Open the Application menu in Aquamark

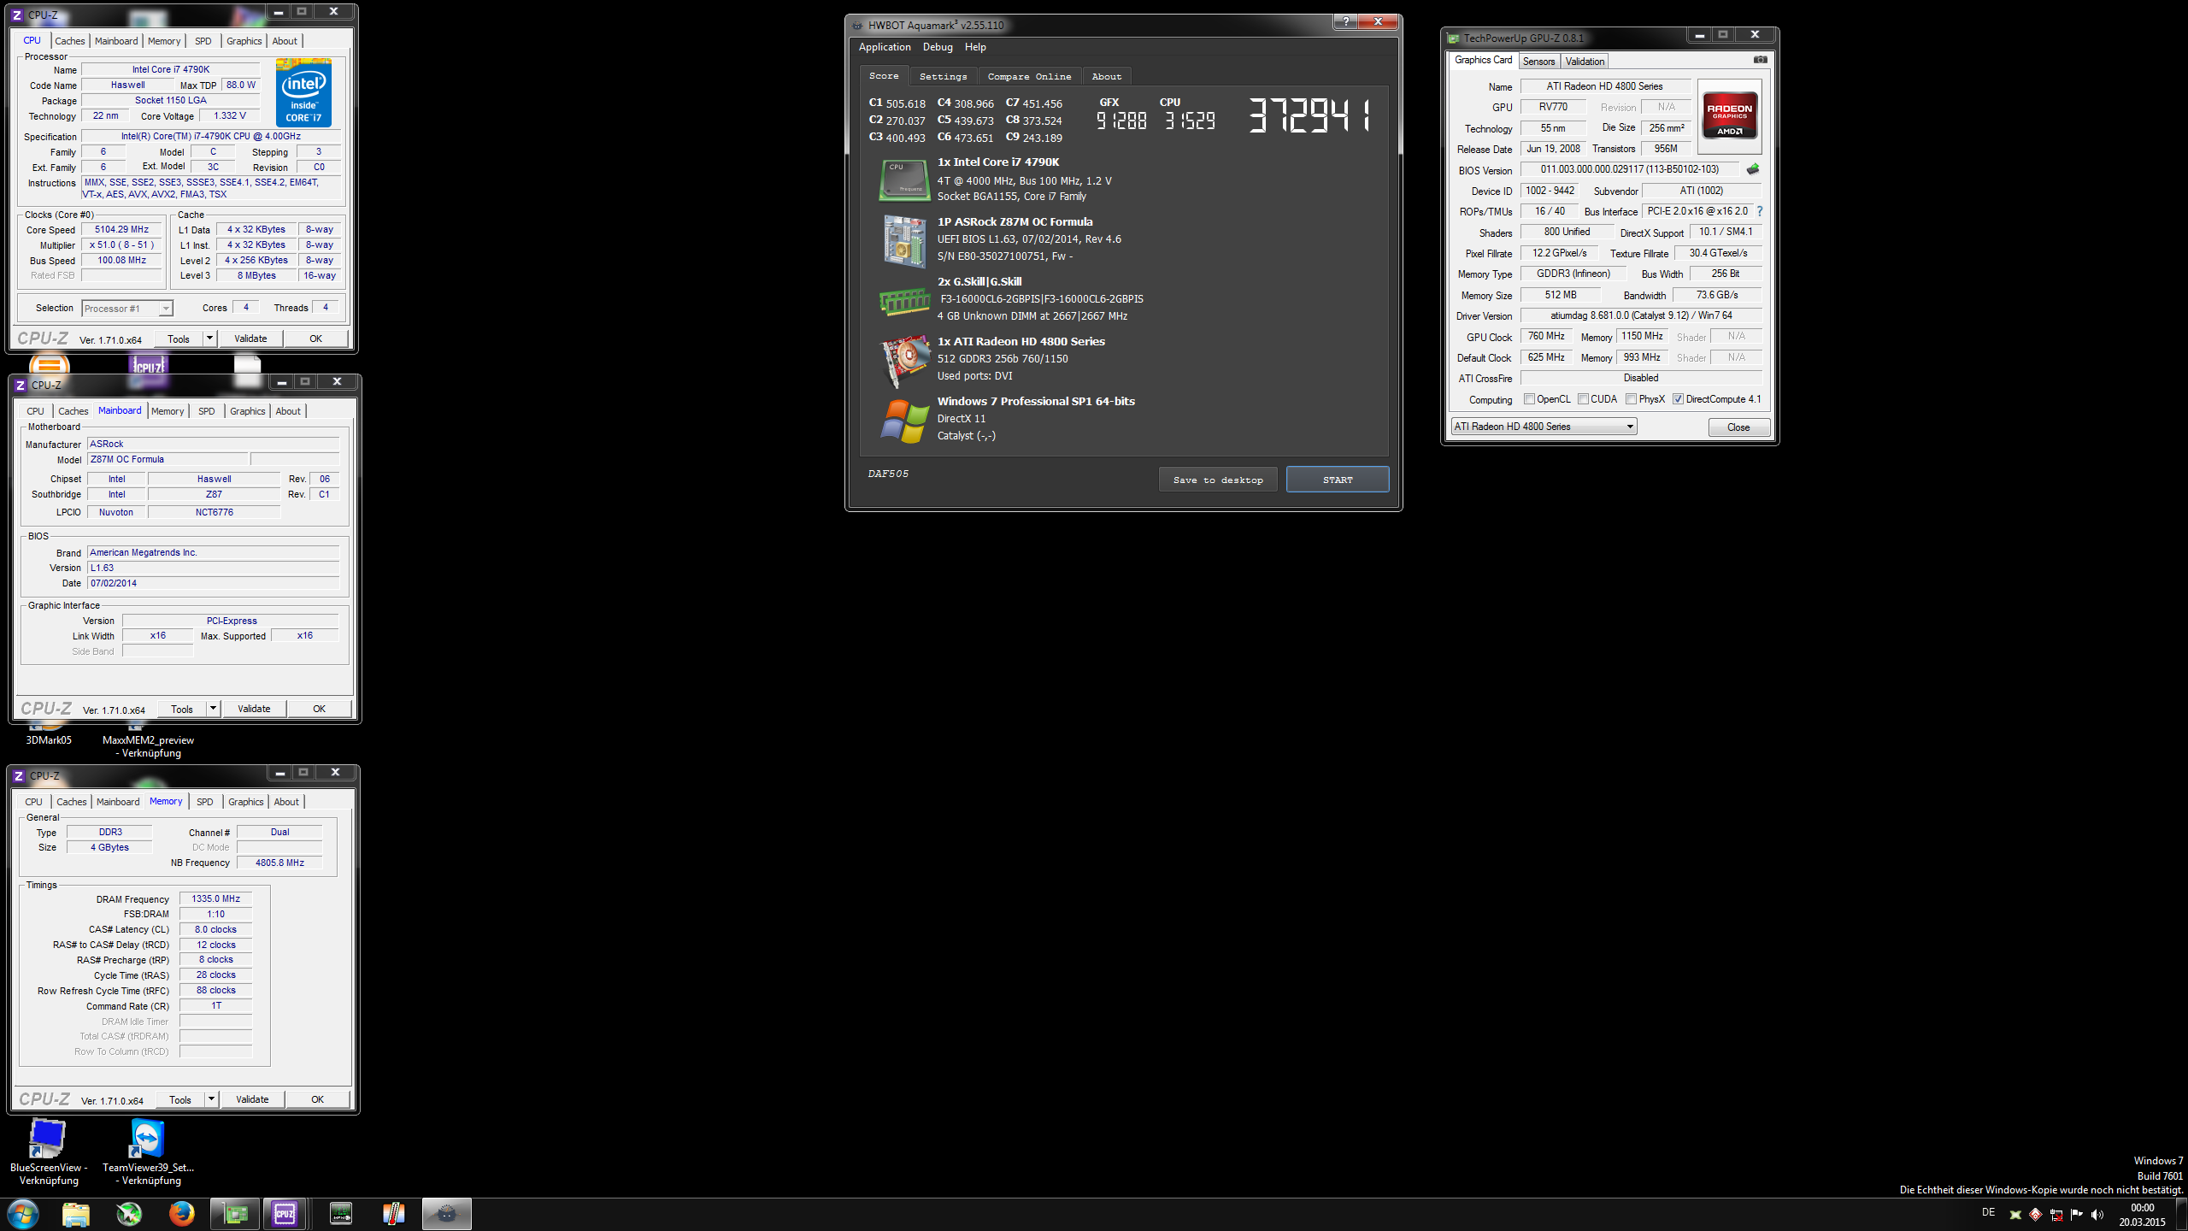pyautogui.click(x=885, y=47)
